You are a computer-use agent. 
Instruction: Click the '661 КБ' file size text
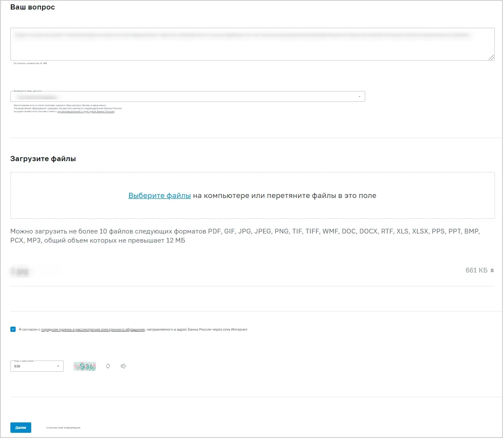click(x=477, y=270)
